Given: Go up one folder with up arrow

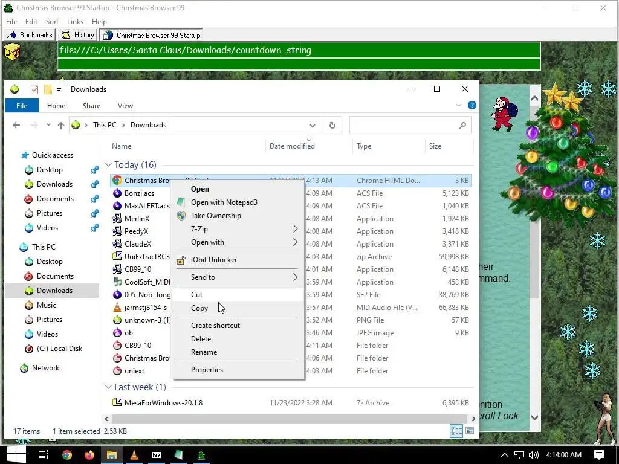Looking at the screenshot, I should (61, 125).
